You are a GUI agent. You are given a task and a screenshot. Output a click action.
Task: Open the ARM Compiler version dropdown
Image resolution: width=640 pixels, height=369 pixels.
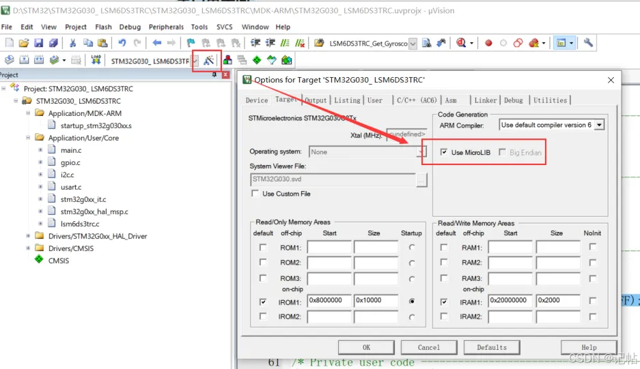pyautogui.click(x=599, y=125)
